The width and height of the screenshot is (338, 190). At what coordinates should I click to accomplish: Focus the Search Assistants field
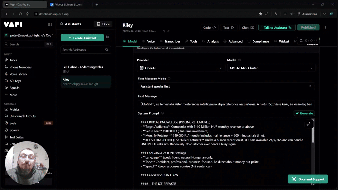(x=83, y=50)
